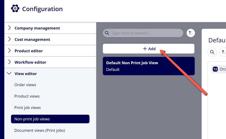The image size is (226, 139).
Task: Click the Type here to search field
Action: [143, 33]
